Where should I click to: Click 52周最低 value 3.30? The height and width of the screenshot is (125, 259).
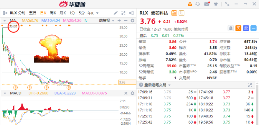[x=172, y=72]
